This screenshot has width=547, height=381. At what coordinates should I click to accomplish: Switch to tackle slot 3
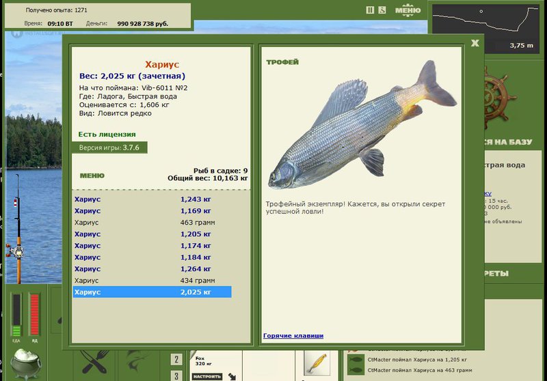point(176,376)
